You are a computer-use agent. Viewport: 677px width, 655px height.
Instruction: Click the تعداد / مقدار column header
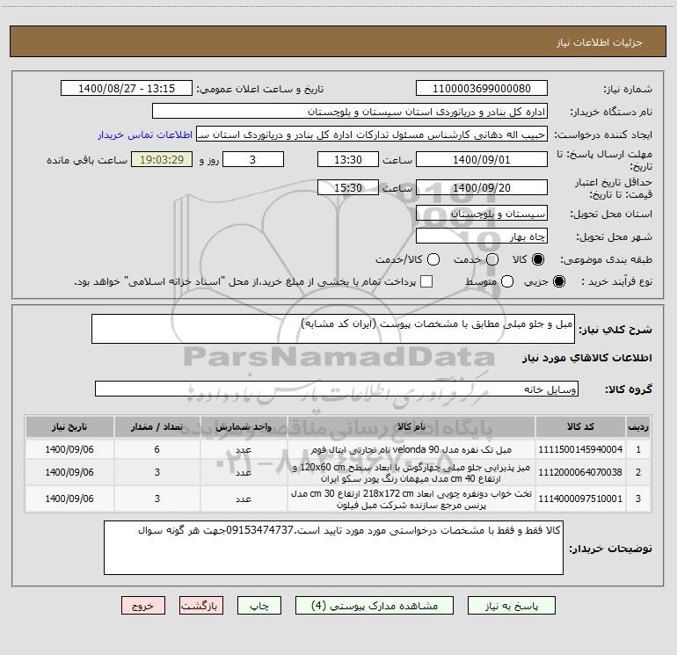(157, 426)
